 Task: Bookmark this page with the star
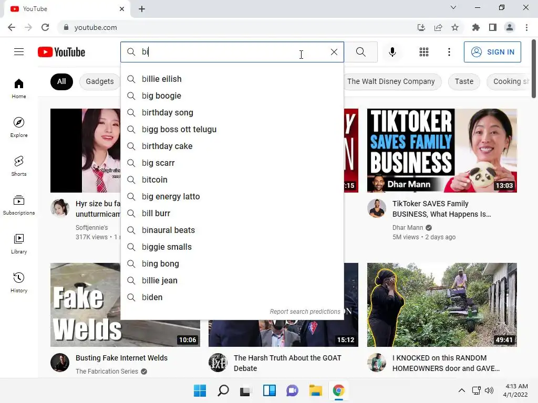pos(455,27)
